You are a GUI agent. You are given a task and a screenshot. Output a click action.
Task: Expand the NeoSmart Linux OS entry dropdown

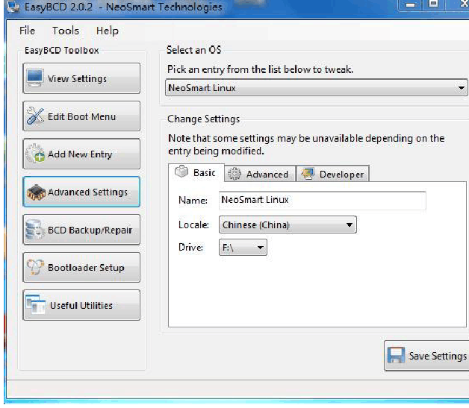pyautogui.click(x=316, y=88)
